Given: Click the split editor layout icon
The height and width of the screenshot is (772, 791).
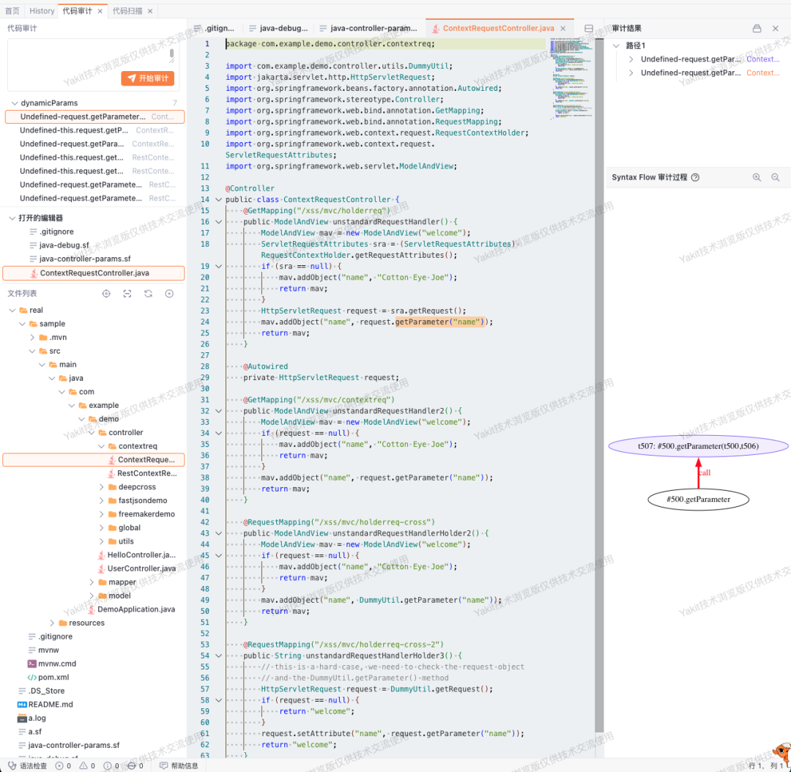Looking at the screenshot, I should click(x=589, y=29).
